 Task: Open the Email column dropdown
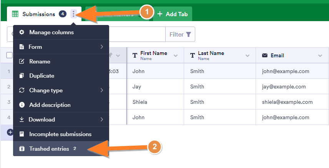click(320, 56)
